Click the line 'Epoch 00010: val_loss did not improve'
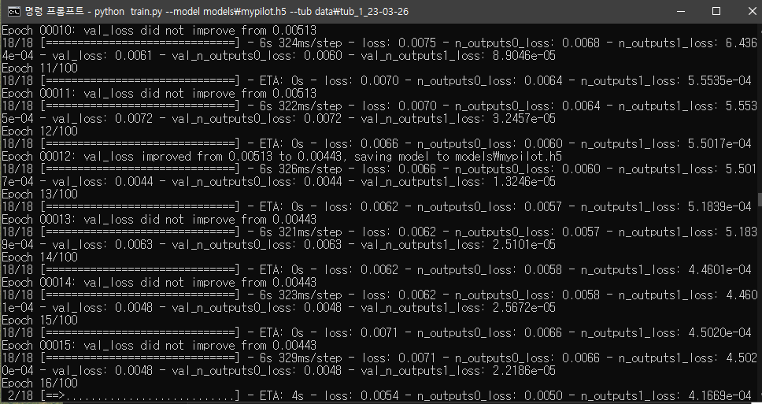The width and height of the screenshot is (762, 404). (159, 31)
